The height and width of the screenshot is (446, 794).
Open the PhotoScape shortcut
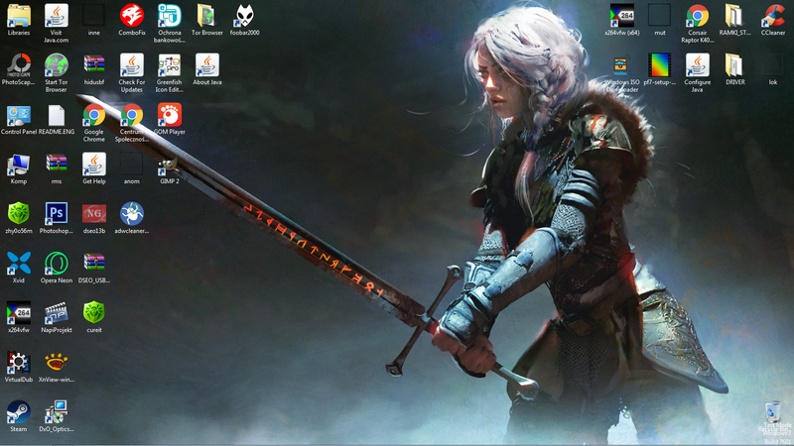[x=19, y=65]
